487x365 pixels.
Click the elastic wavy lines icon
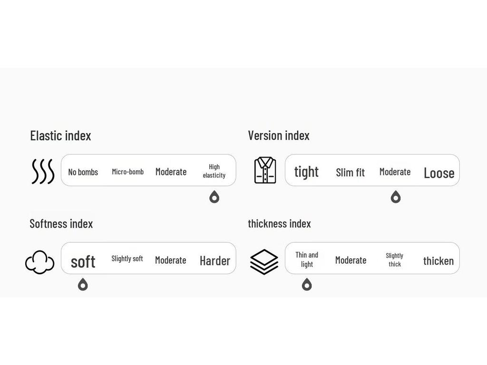(x=43, y=172)
